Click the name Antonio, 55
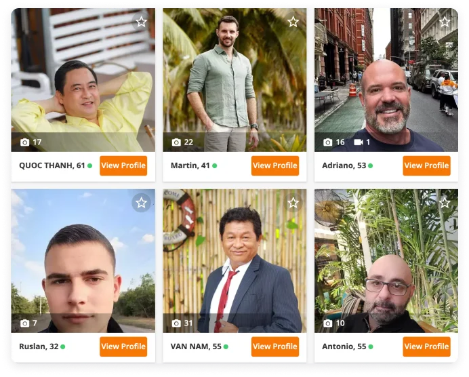 [344, 346]
